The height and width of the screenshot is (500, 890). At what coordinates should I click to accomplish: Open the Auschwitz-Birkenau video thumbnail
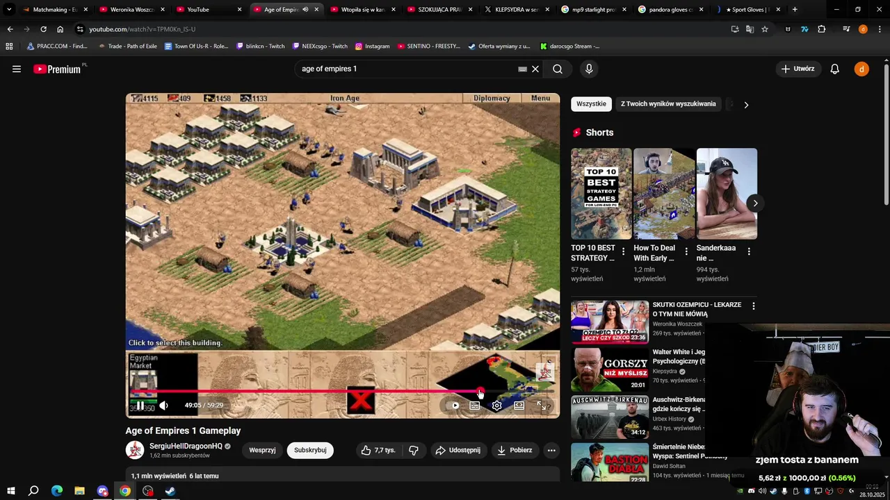coord(610,417)
